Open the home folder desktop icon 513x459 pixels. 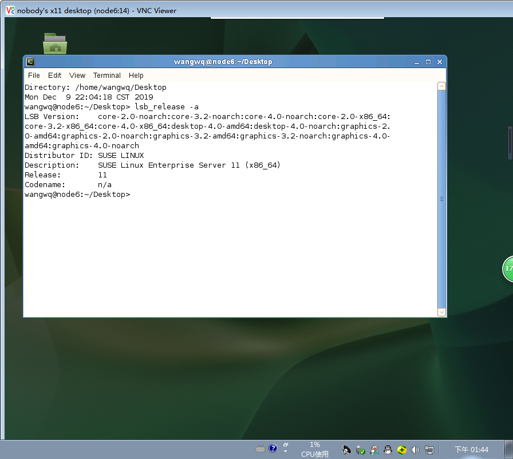55,43
